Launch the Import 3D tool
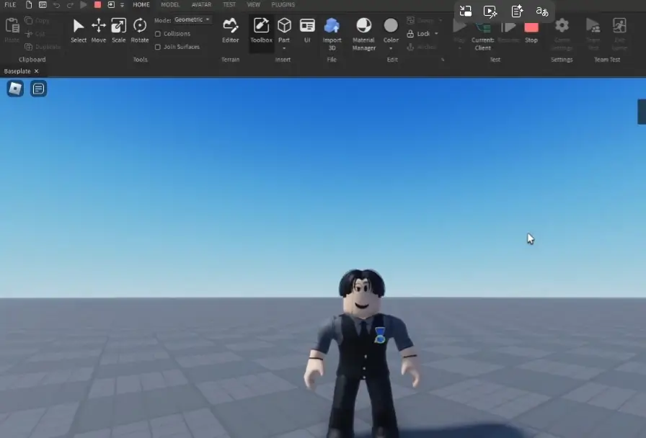This screenshot has height=438, width=646. (x=332, y=30)
